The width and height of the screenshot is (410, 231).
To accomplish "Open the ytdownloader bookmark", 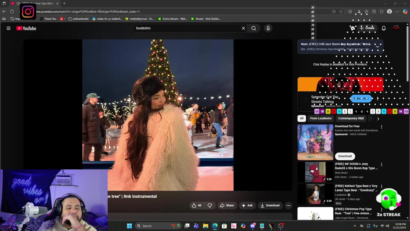I will (79, 19).
